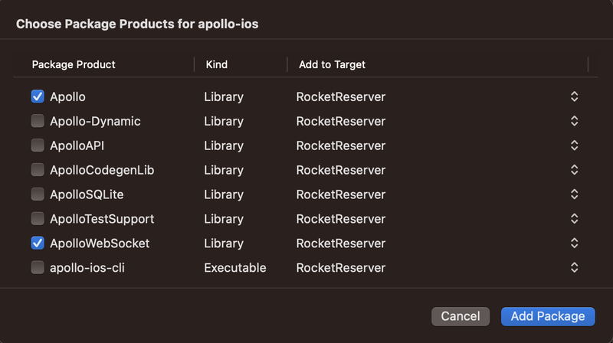Open target stepper for Apollo row
This screenshot has height=343, width=613.
coord(574,96)
